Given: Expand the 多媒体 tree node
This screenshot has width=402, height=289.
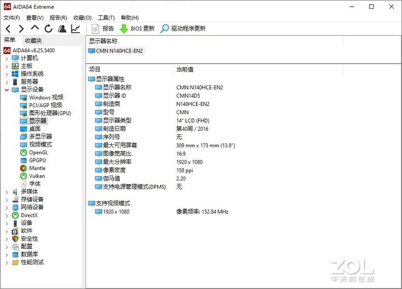Looking at the screenshot, I should pyautogui.click(x=7, y=192).
